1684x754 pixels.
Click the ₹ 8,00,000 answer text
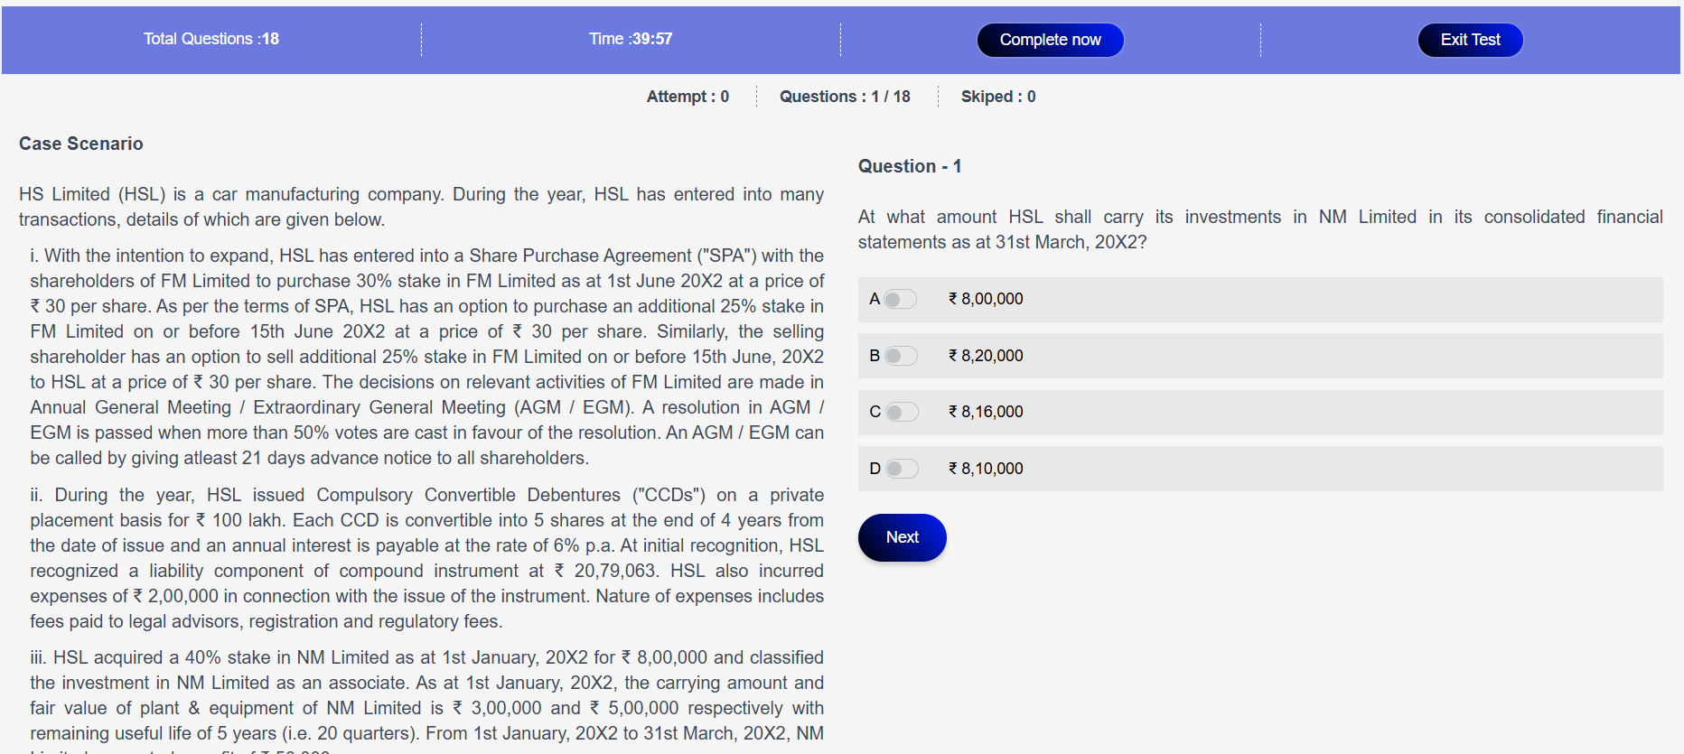click(986, 299)
